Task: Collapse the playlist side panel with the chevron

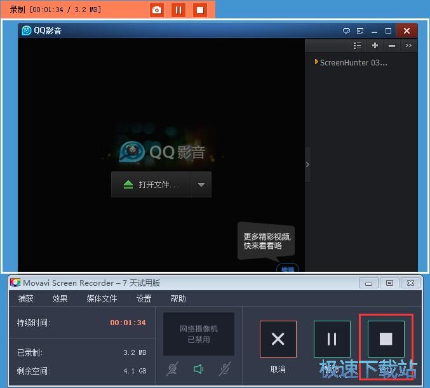Action: [307, 164]
